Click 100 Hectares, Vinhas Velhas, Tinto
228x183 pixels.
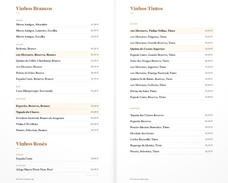[152, 31]
